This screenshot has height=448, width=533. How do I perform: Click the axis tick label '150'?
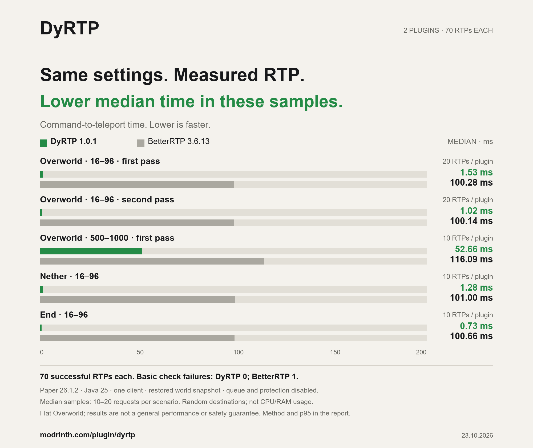[335, 352]
